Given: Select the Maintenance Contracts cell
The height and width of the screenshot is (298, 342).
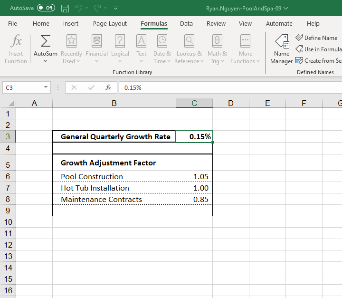Looking at the screenshot, I should 114,199.
